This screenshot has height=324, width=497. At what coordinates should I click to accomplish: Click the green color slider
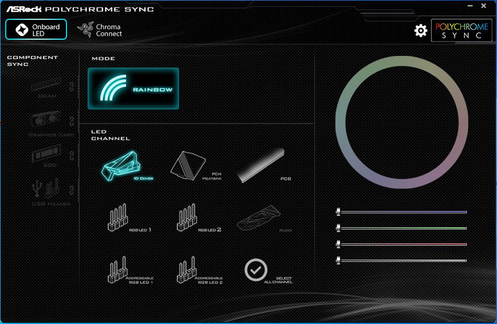(x=401, y=228)
